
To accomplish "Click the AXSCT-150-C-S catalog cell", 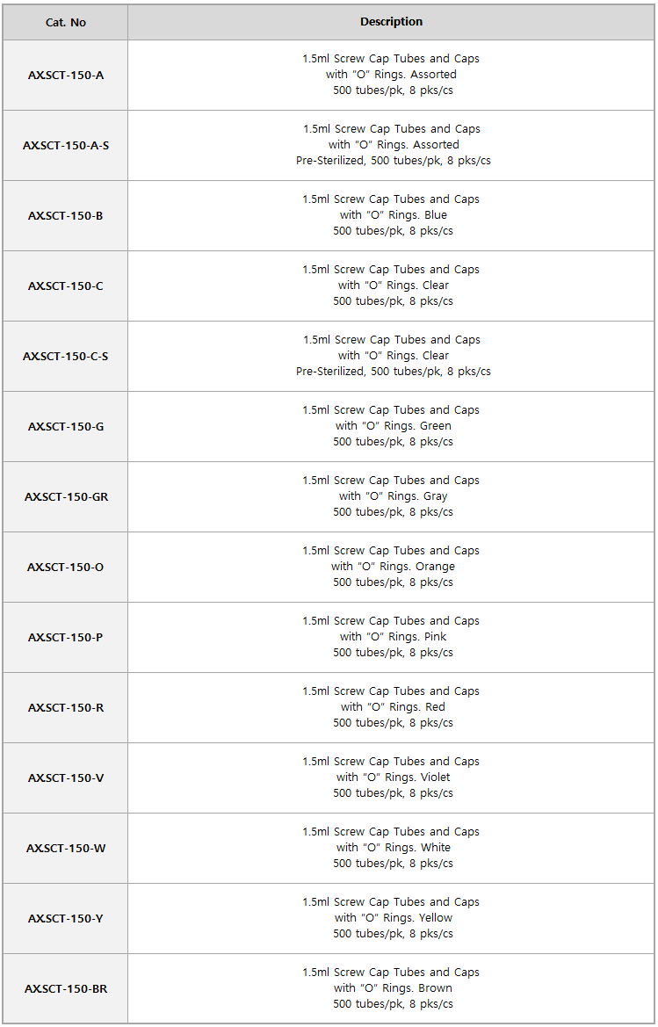I will [66, 357].
